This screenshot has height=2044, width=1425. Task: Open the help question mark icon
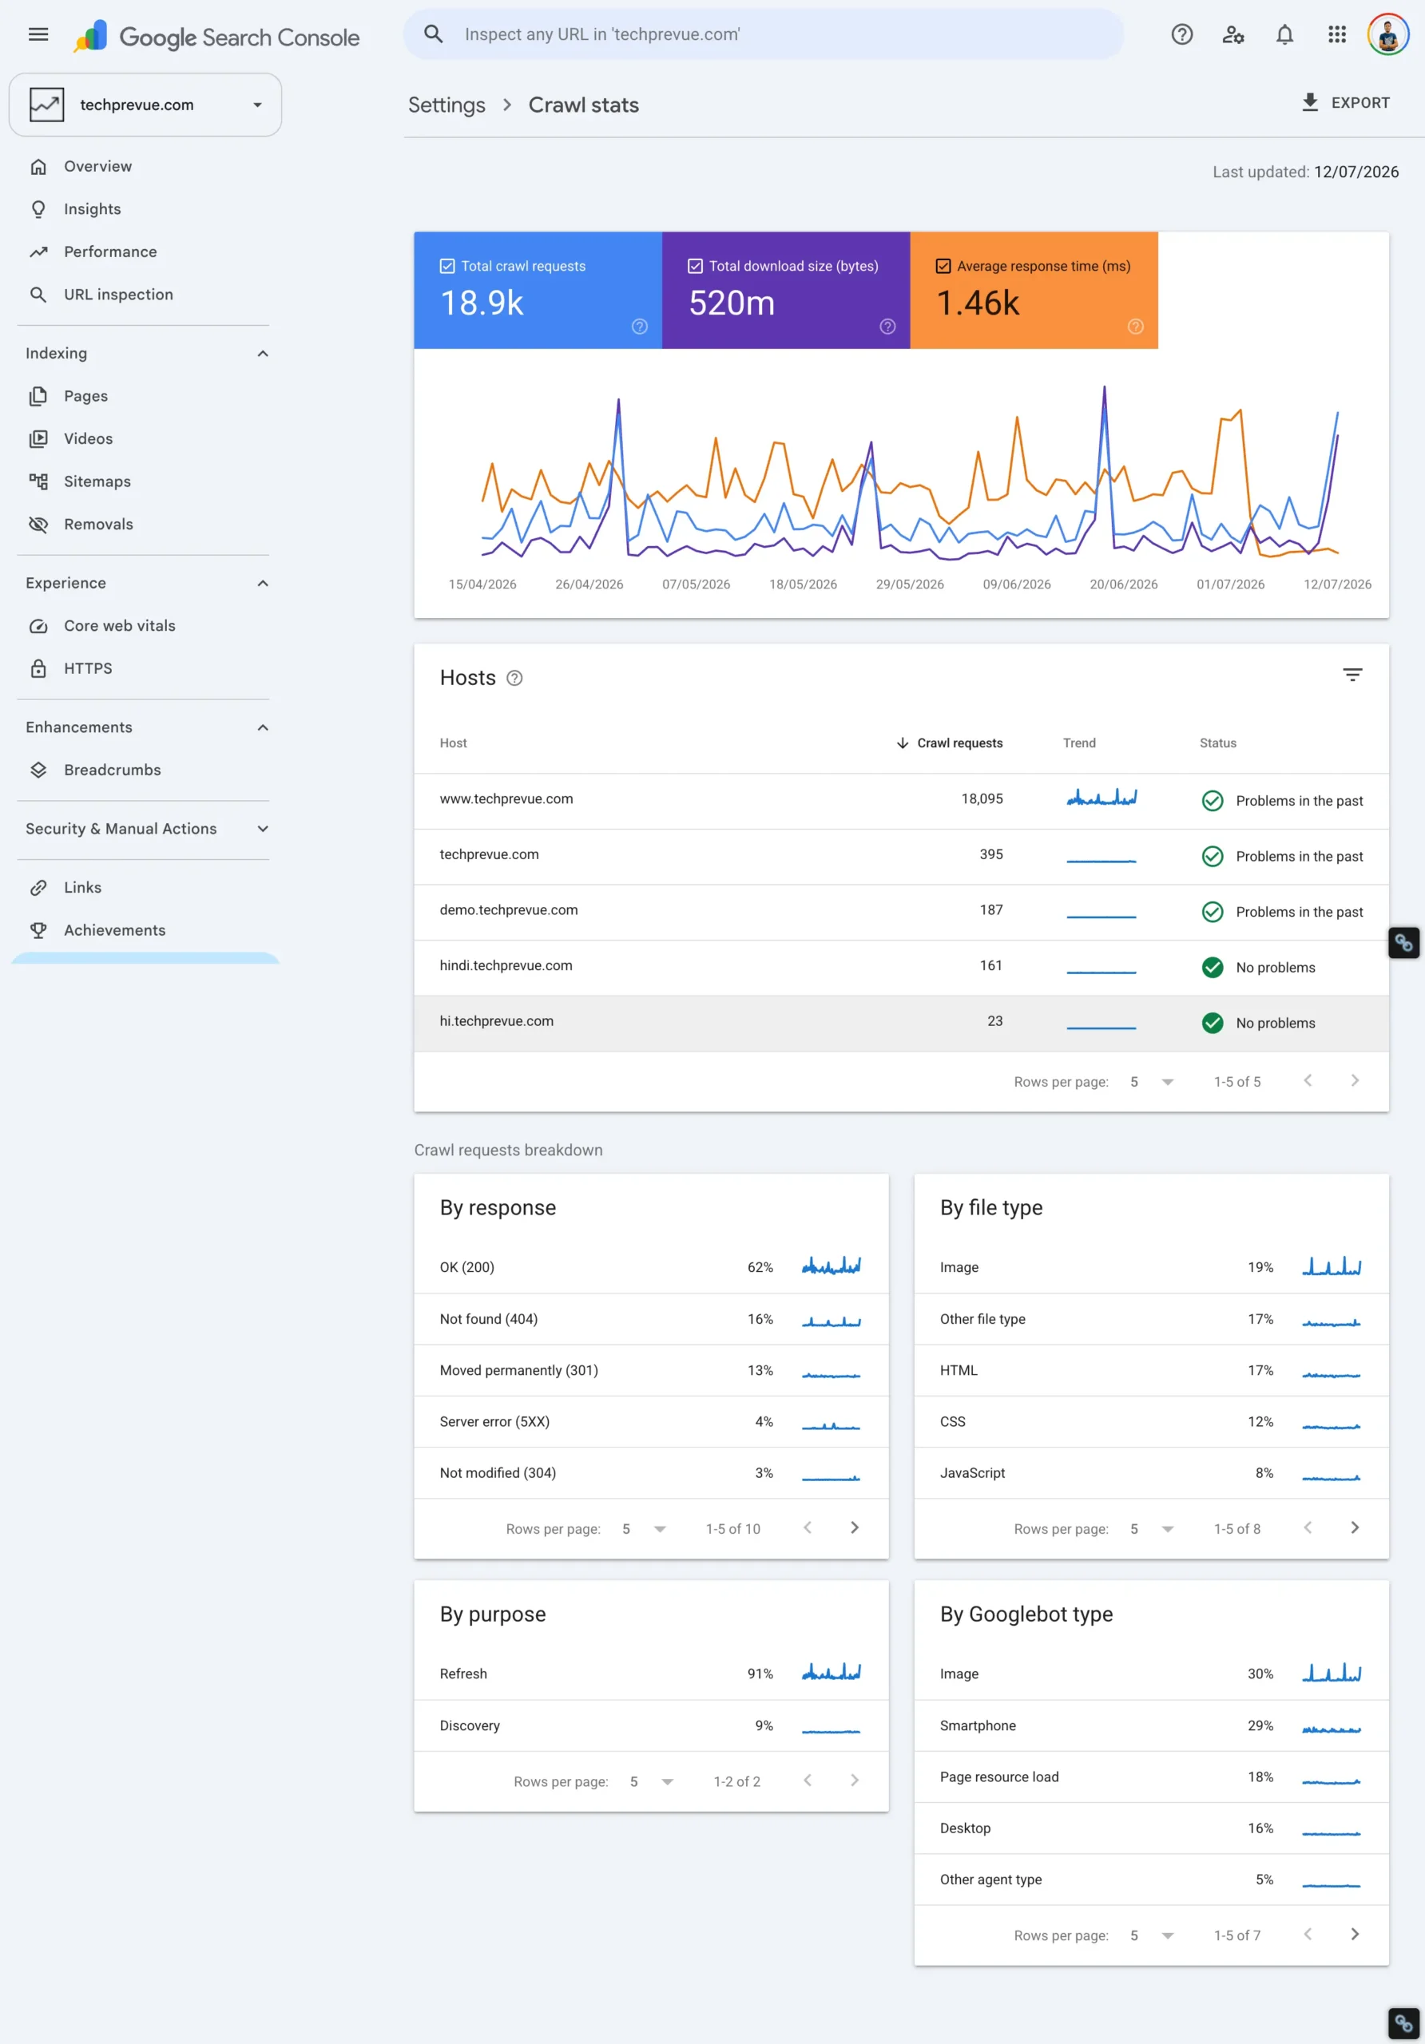click(x=1182, y=34)
